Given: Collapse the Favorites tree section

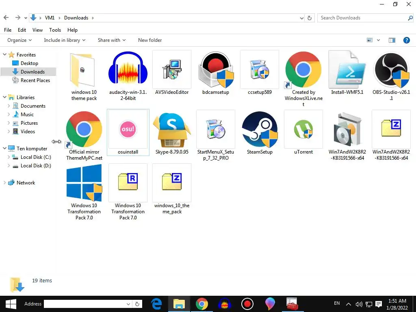Looking at the screenshot, I should point(4,54).
